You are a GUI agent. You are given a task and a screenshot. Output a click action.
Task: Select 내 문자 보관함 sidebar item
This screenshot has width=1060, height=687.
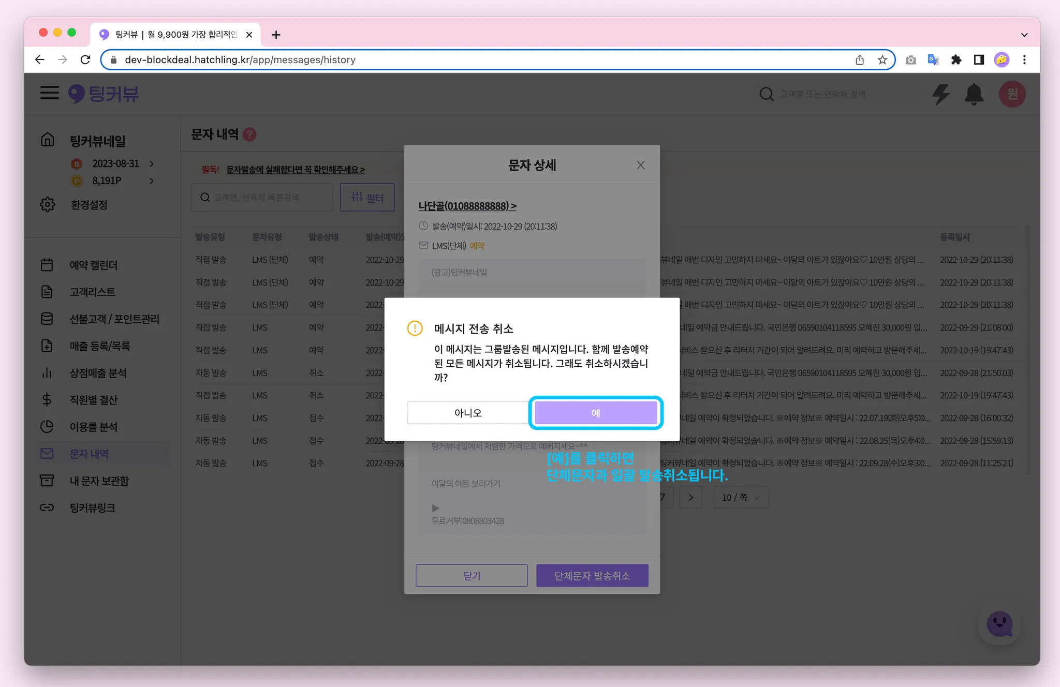click(99, 481)
